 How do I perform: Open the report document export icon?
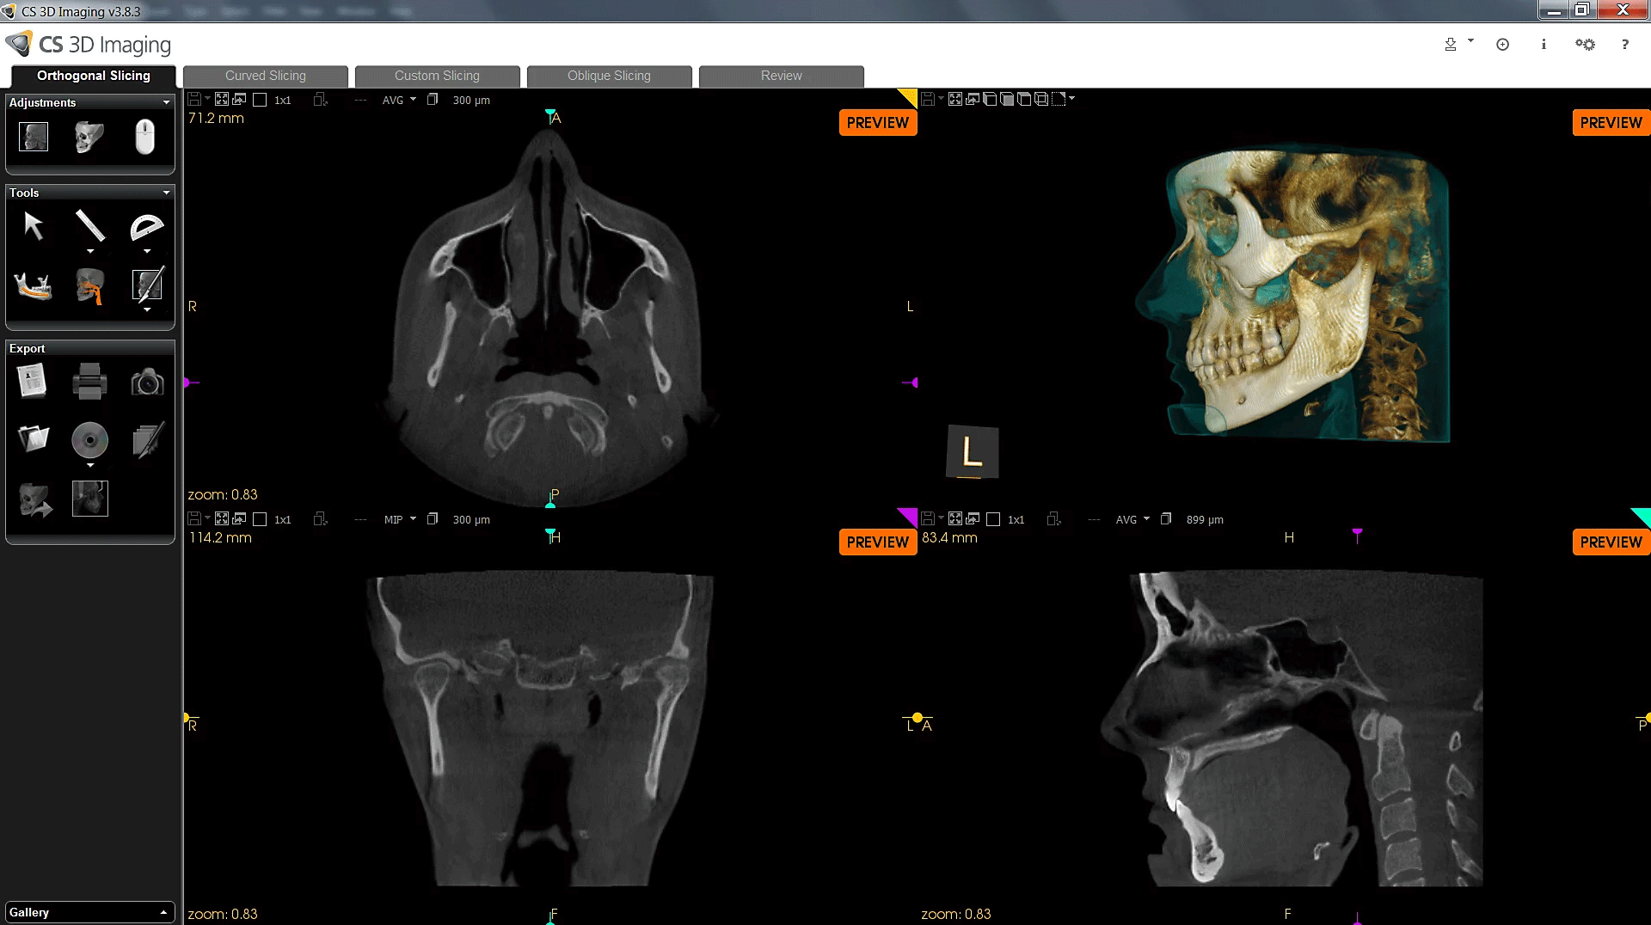point(33,381)
